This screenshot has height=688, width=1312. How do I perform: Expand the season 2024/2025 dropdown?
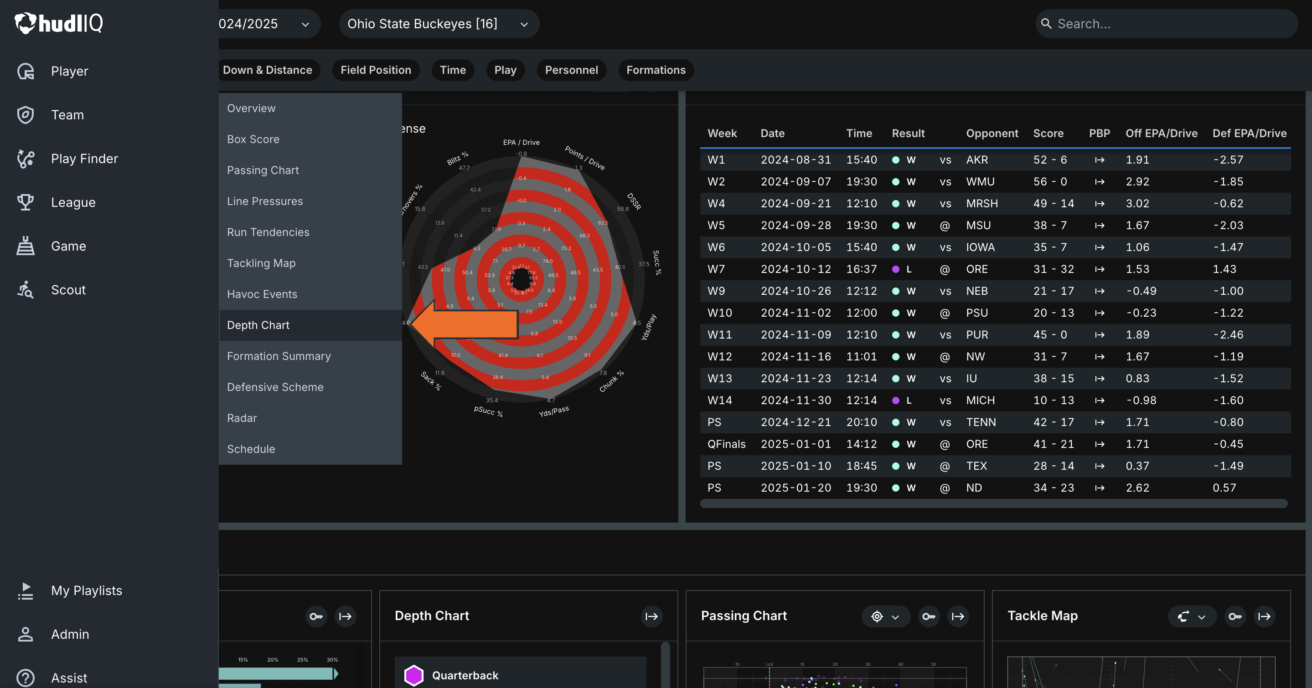(269, 24)
